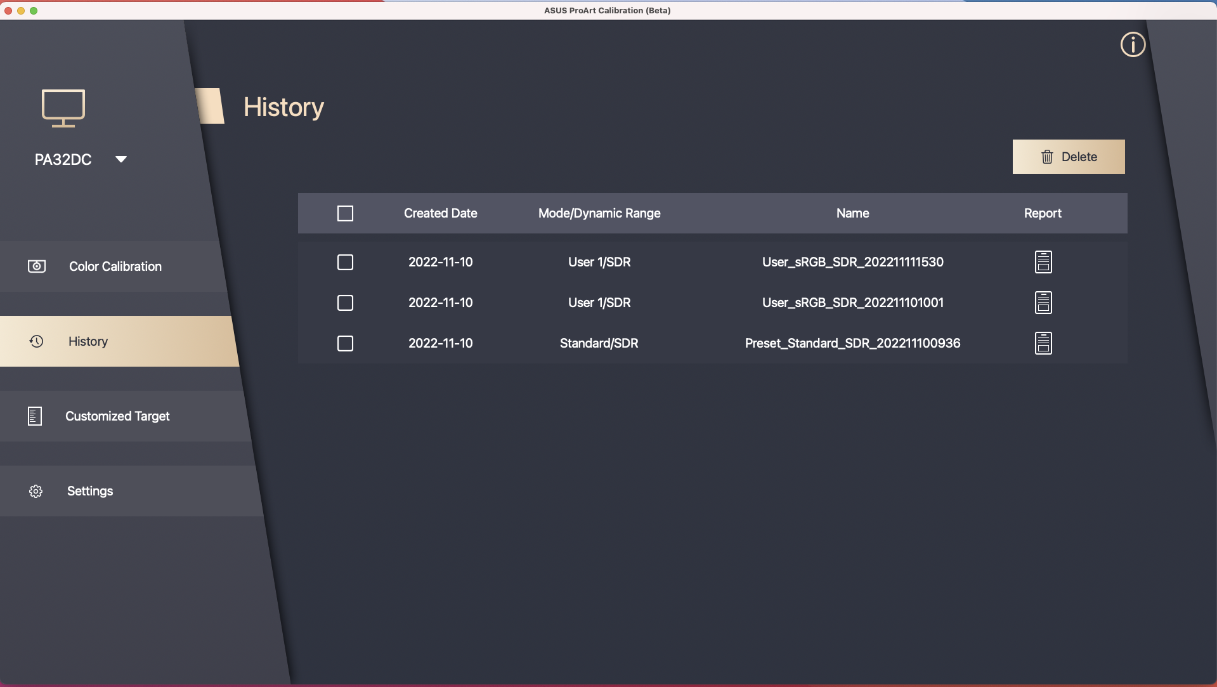
Task: Click the ASUS ProArt Calibration window title
Action: click(608, 10)
